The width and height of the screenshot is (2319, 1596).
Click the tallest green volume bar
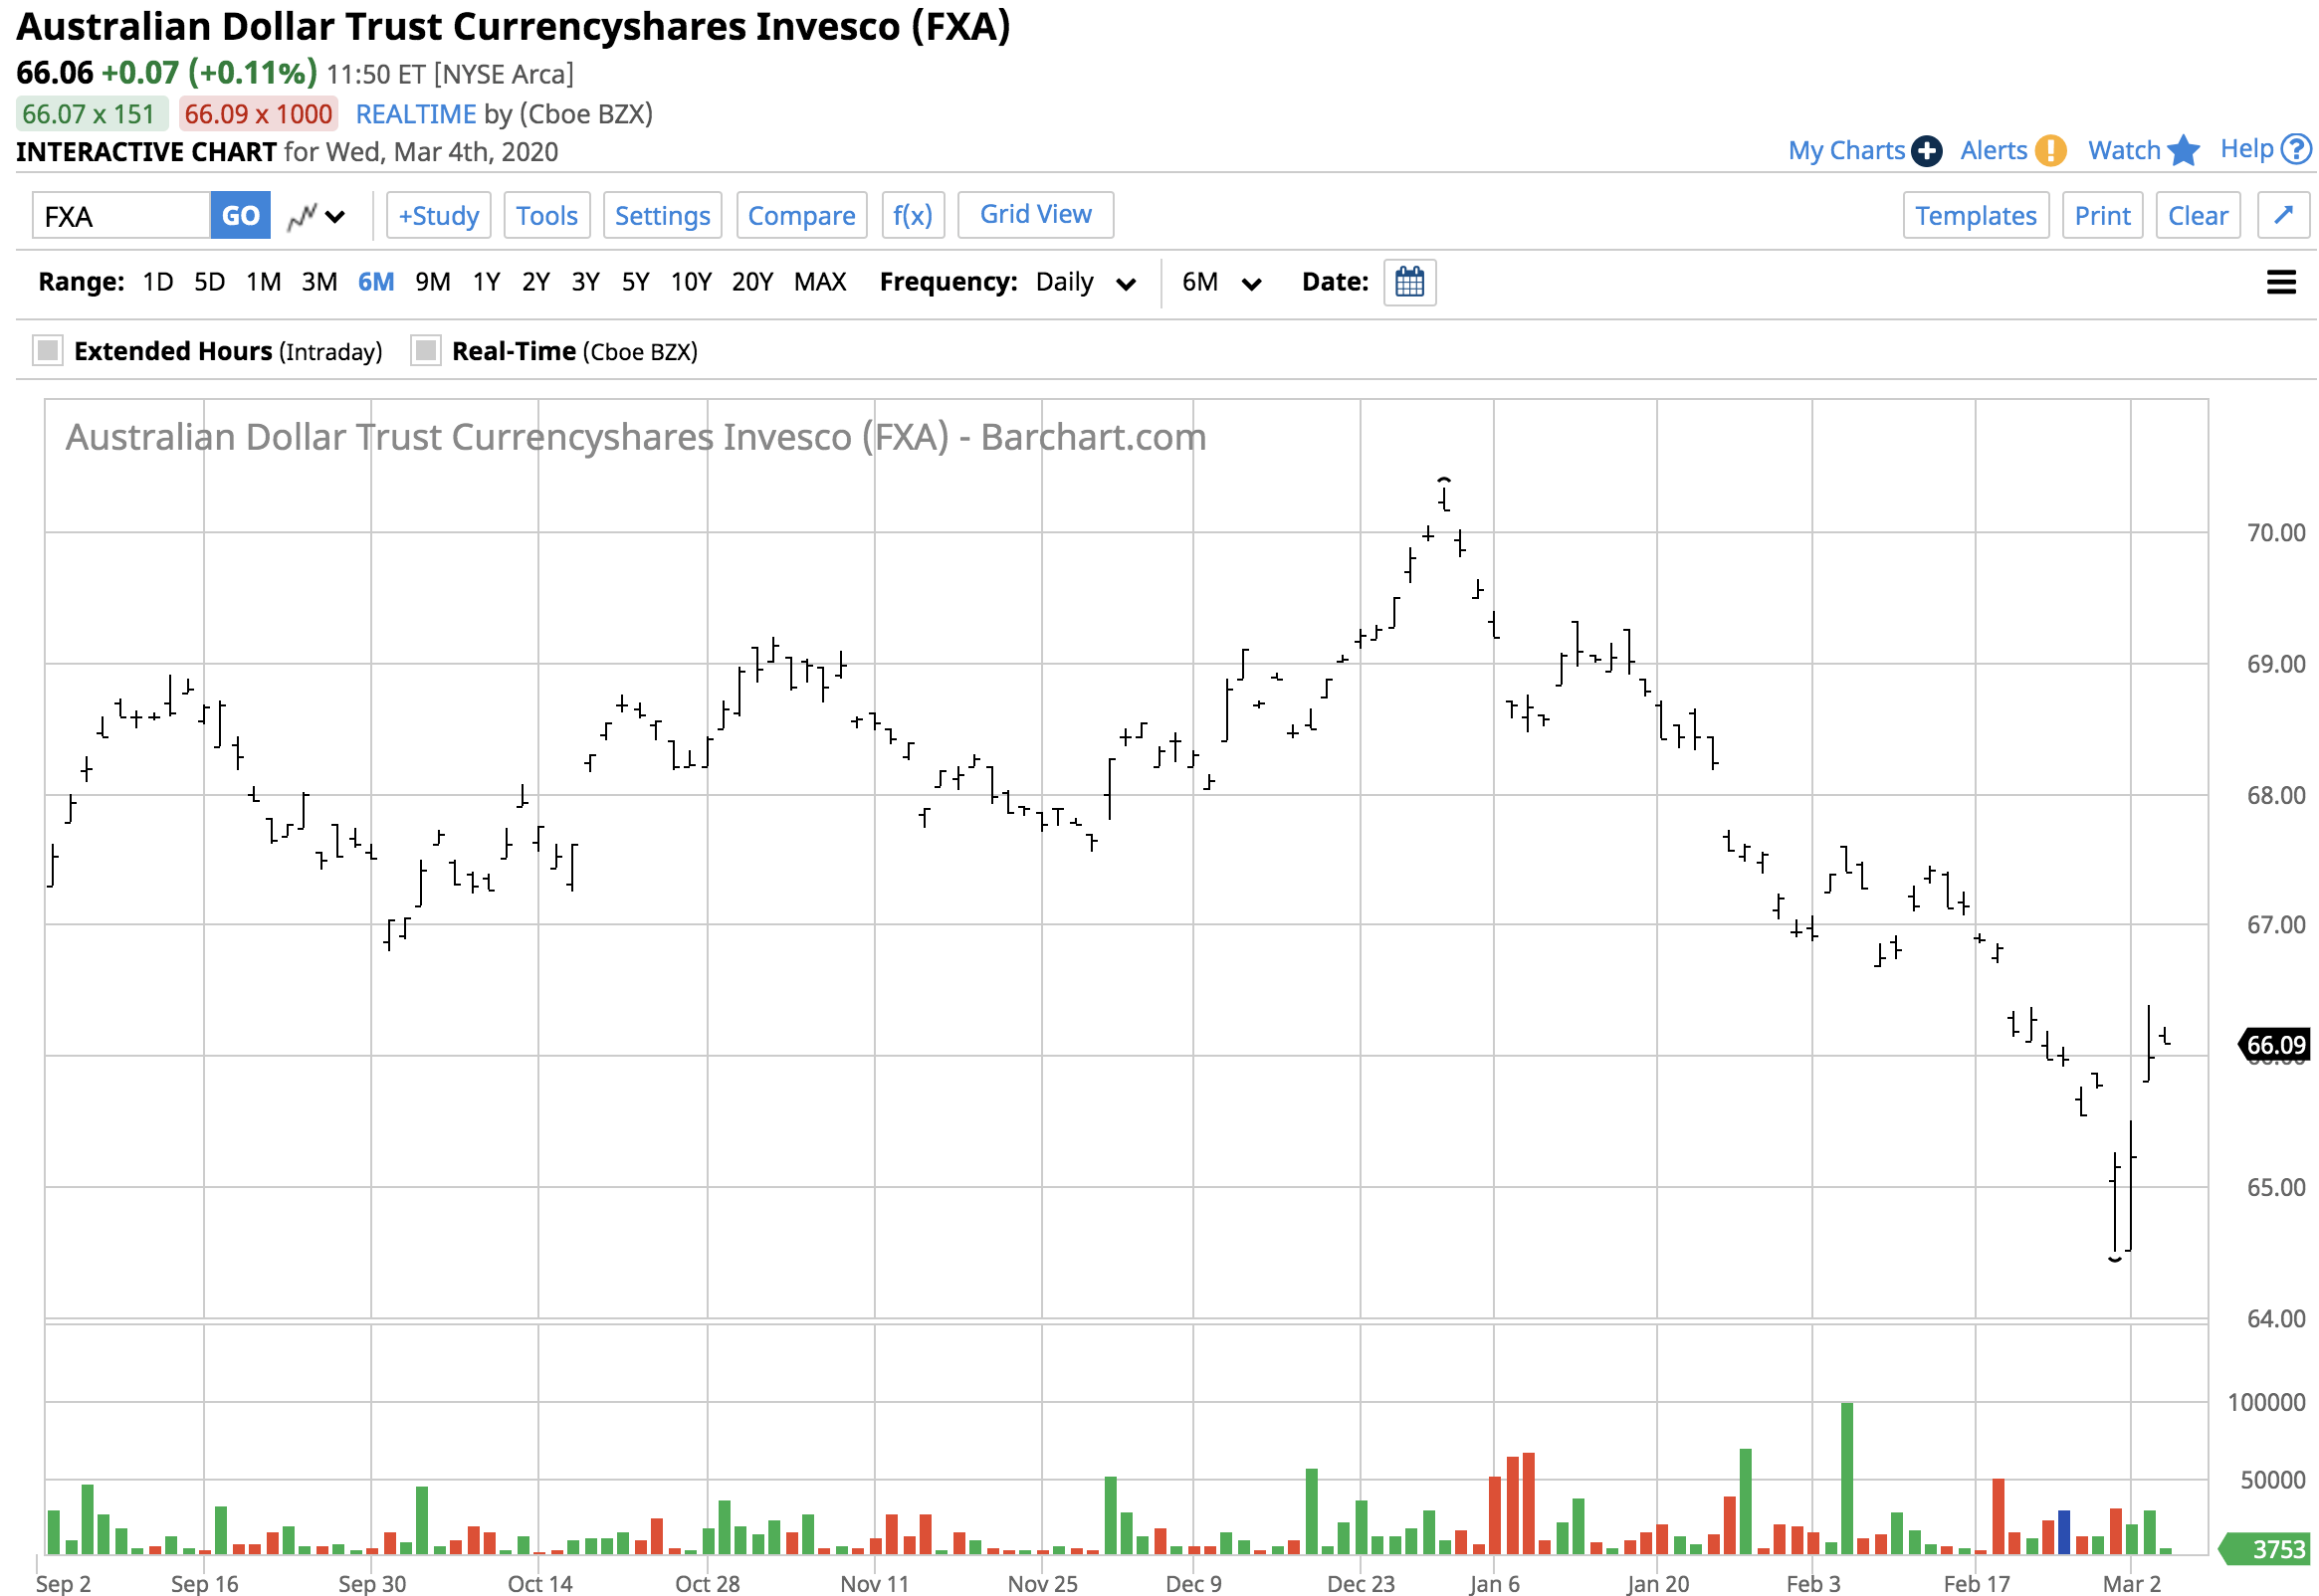pyautogui.click(x=1846, y=1478)
